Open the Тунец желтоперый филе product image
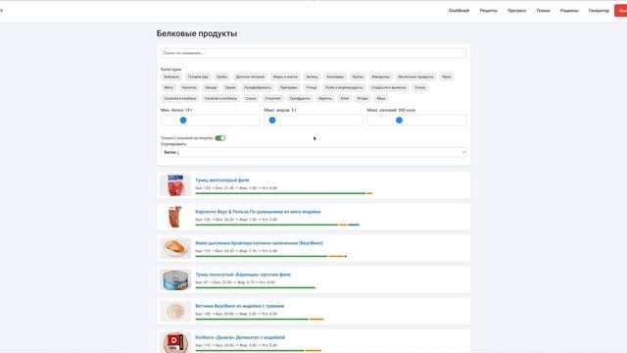627x353 pixels. 175,185
